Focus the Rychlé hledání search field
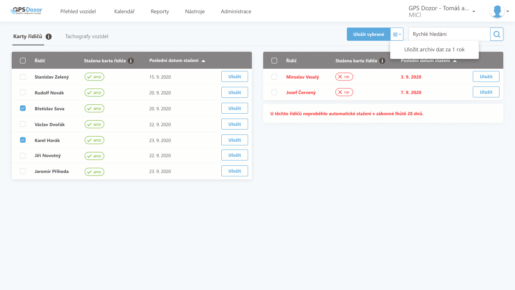The height and width of the screenshot is (290, 515). point(449,34)
